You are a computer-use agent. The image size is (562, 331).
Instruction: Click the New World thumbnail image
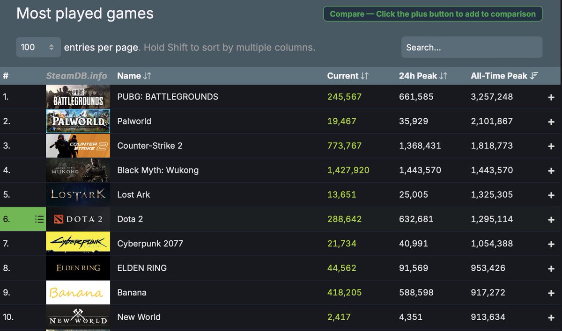click(x=78, y=317)
